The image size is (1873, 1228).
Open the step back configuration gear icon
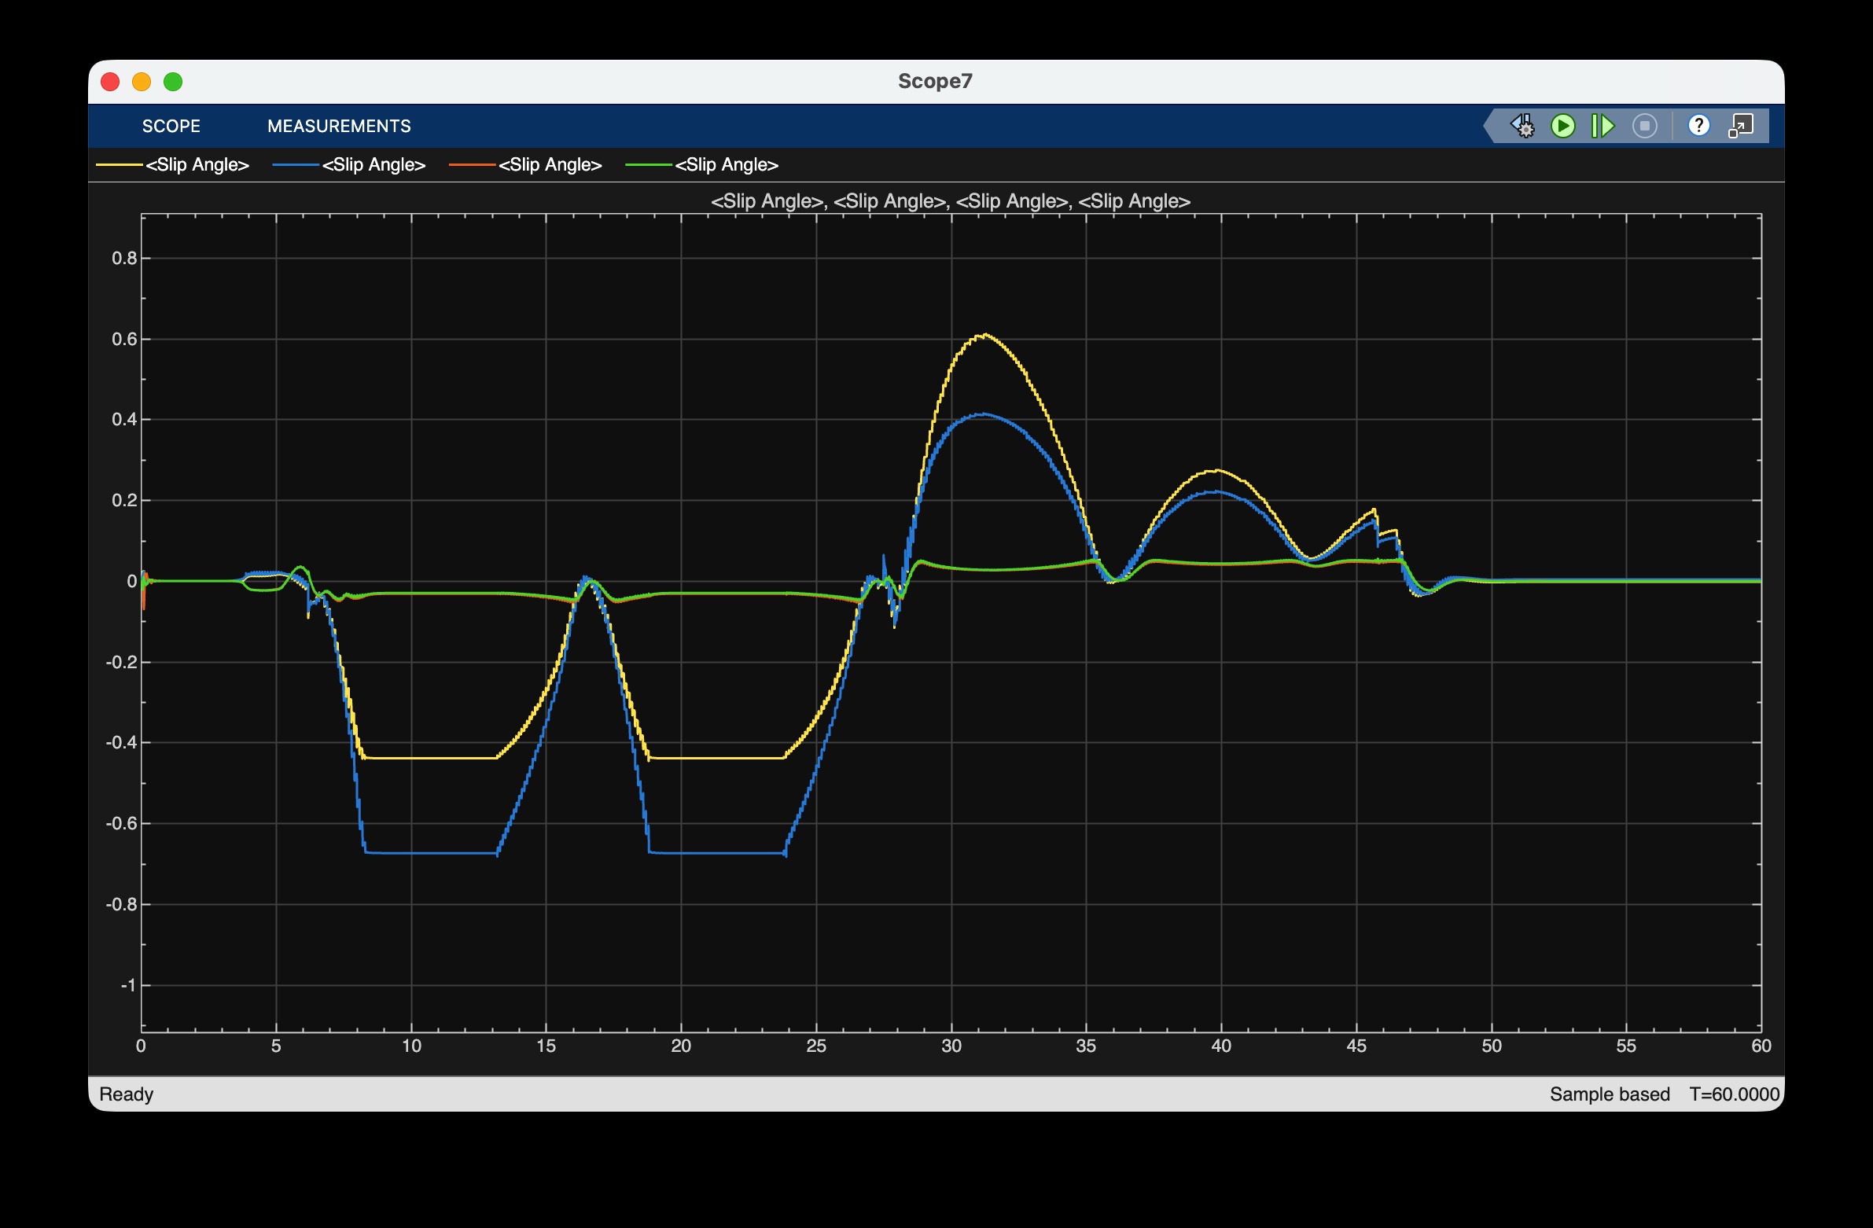click(1523, 126)
